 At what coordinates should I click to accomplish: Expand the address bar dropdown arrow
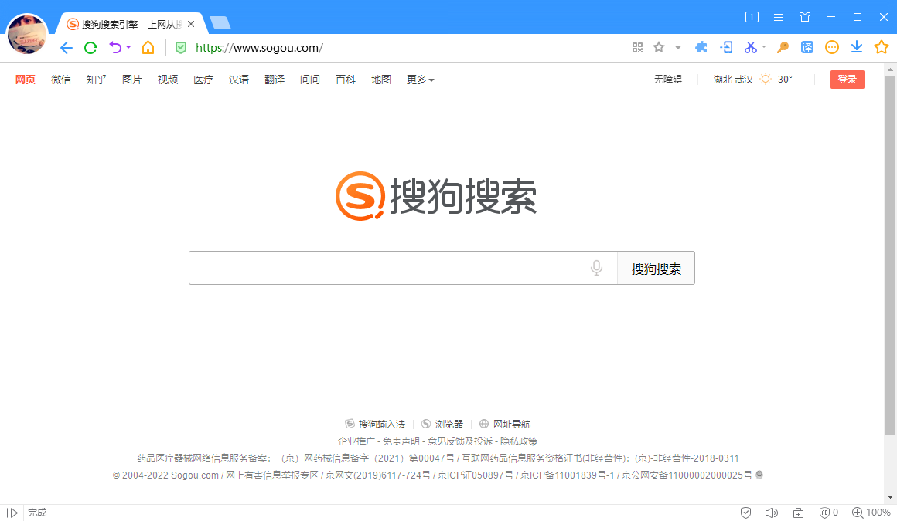pos(678,48)
